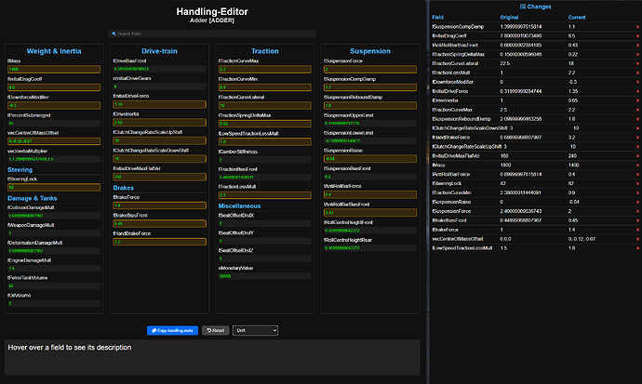This screenshot has width=642, height=384.
Task: Remove the fSuspensionCompDamp change with its red X
Action: click(x=637, y=27)
